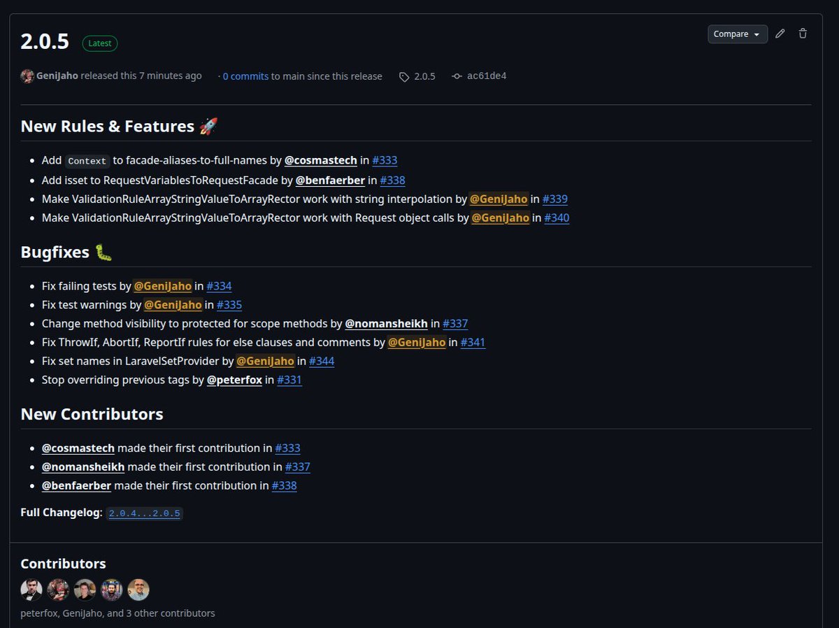This screenshot has width=839, height=628.
Task: Click the tag icon beside 2.0.5
Action: tap(404, 77)
